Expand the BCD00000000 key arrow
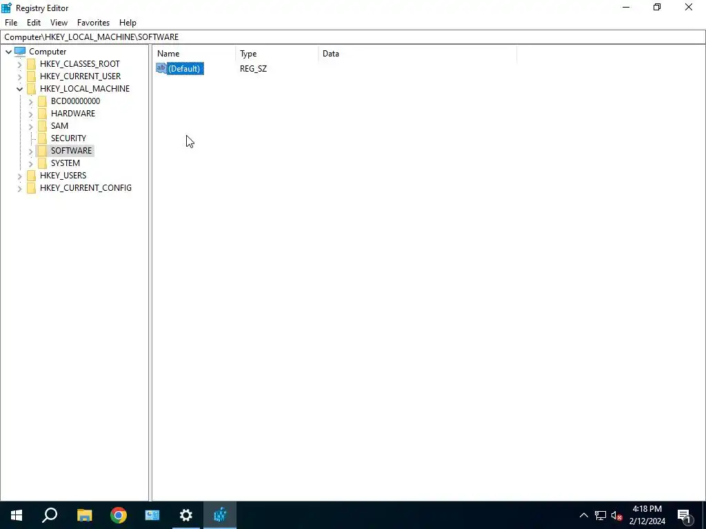Viewport: 706px width, 529px height. coord(30,102)
